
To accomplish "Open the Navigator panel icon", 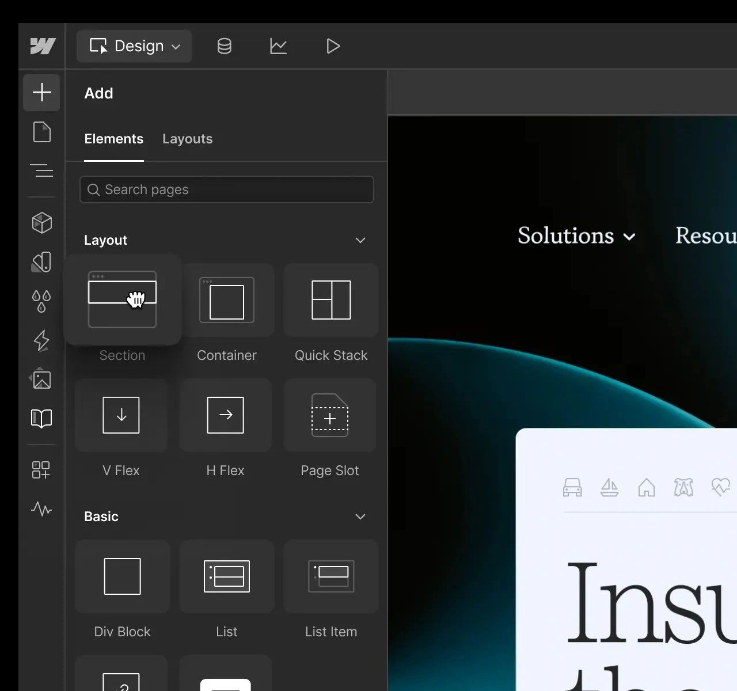I will 41,170.
